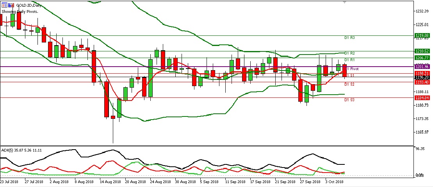
Task: Select the D1 R1 resistance label
Action: click(x=349, y=60)
